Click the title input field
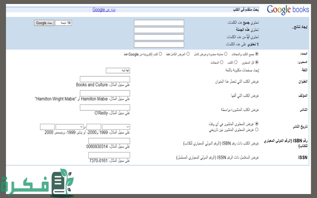This screenshot has width=317, height=198. [105, 79]
